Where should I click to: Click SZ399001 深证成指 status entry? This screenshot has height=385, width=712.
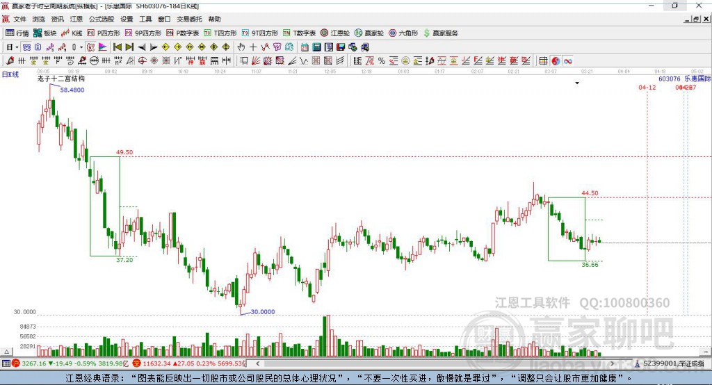pyautogui.click(x=670, y=363)
